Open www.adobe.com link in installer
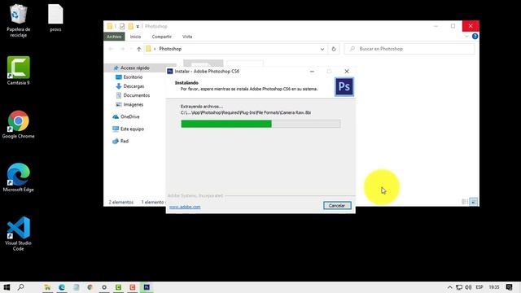Image resolution: width=521 pixels, height=293 pixels. [x=185, y=207]
